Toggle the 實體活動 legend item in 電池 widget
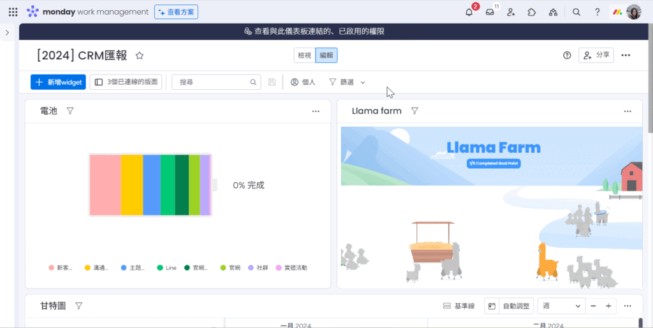653x328 pixels. (x=291, y=267)
